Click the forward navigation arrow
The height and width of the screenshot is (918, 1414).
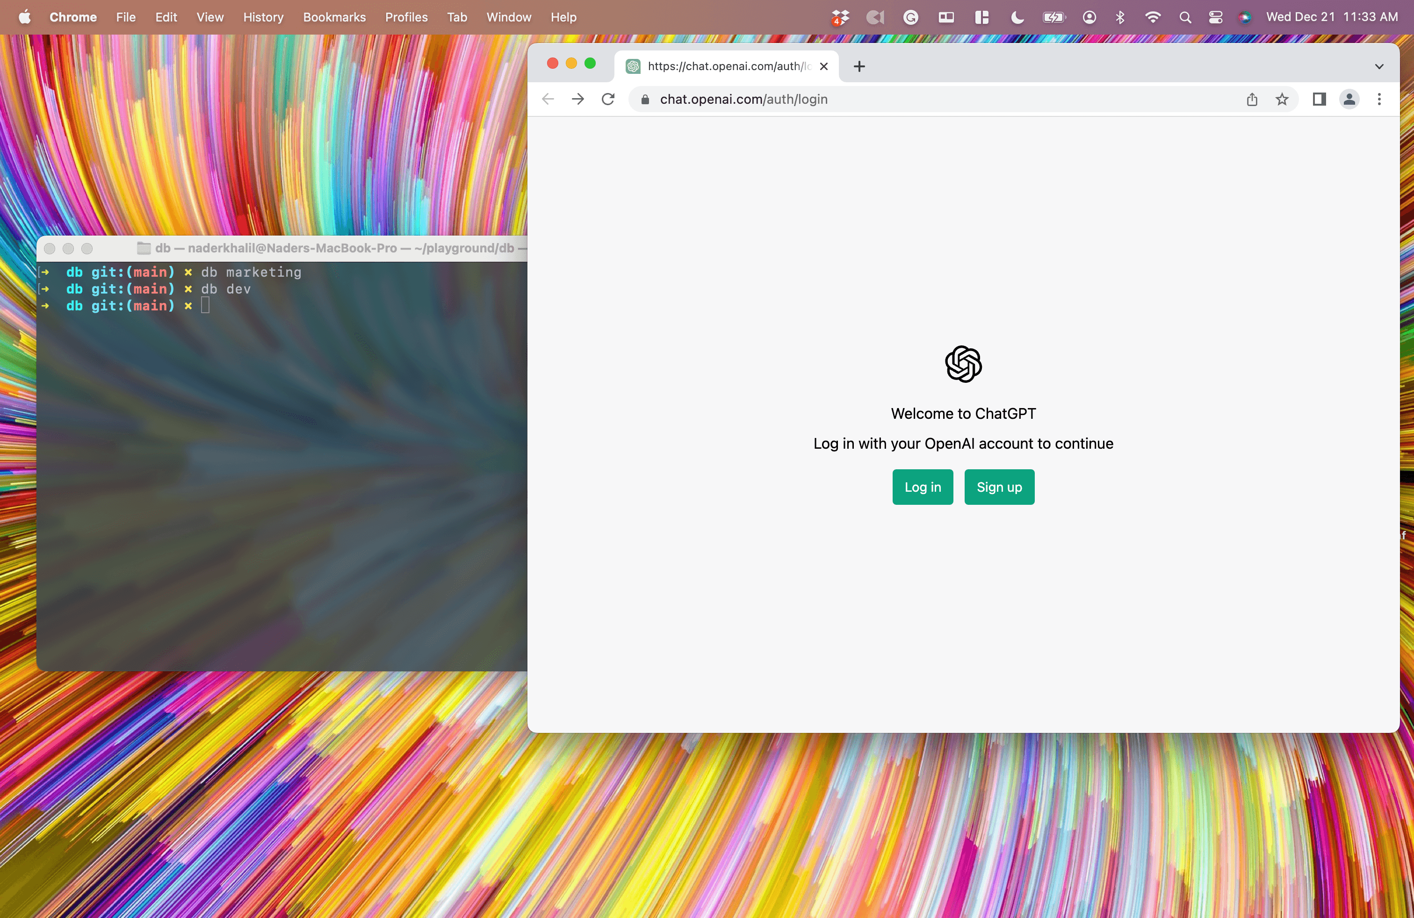tap(577, 99)
